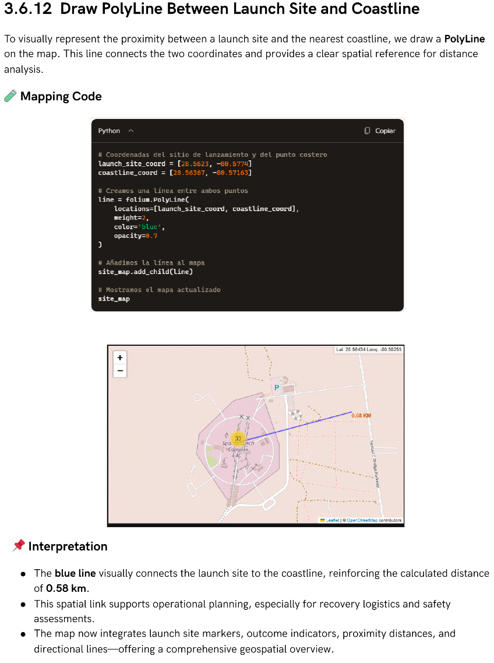Click the 0.58 KM distance label
Image resolution: width=494 pixels, height=663 pixels.
[361, 416]
